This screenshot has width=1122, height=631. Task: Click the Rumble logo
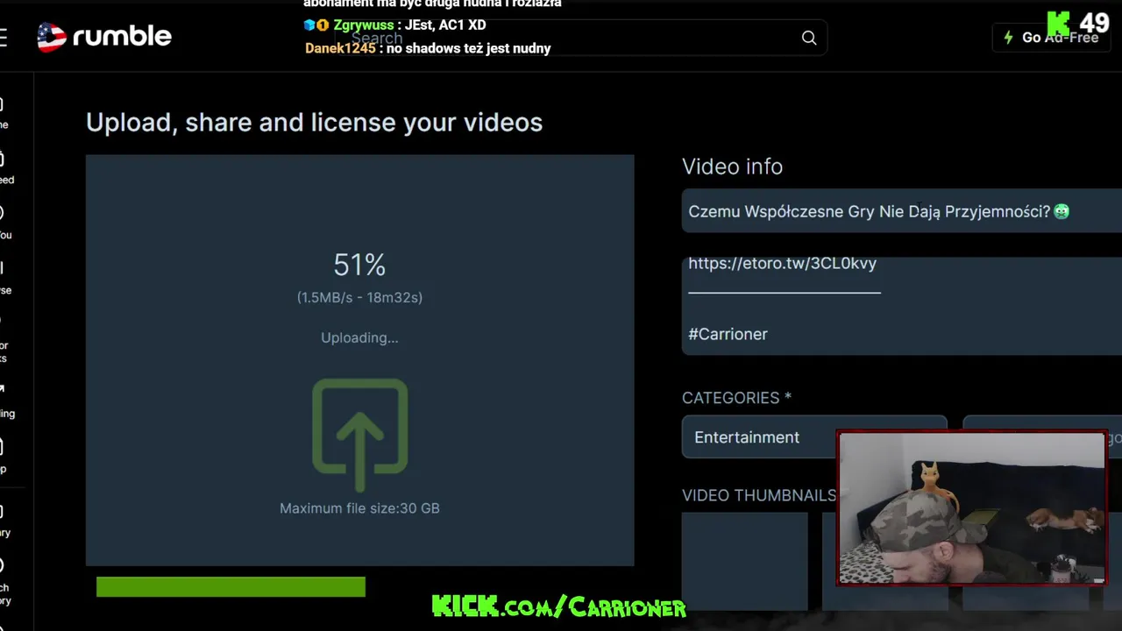click(x=104, y=37)
